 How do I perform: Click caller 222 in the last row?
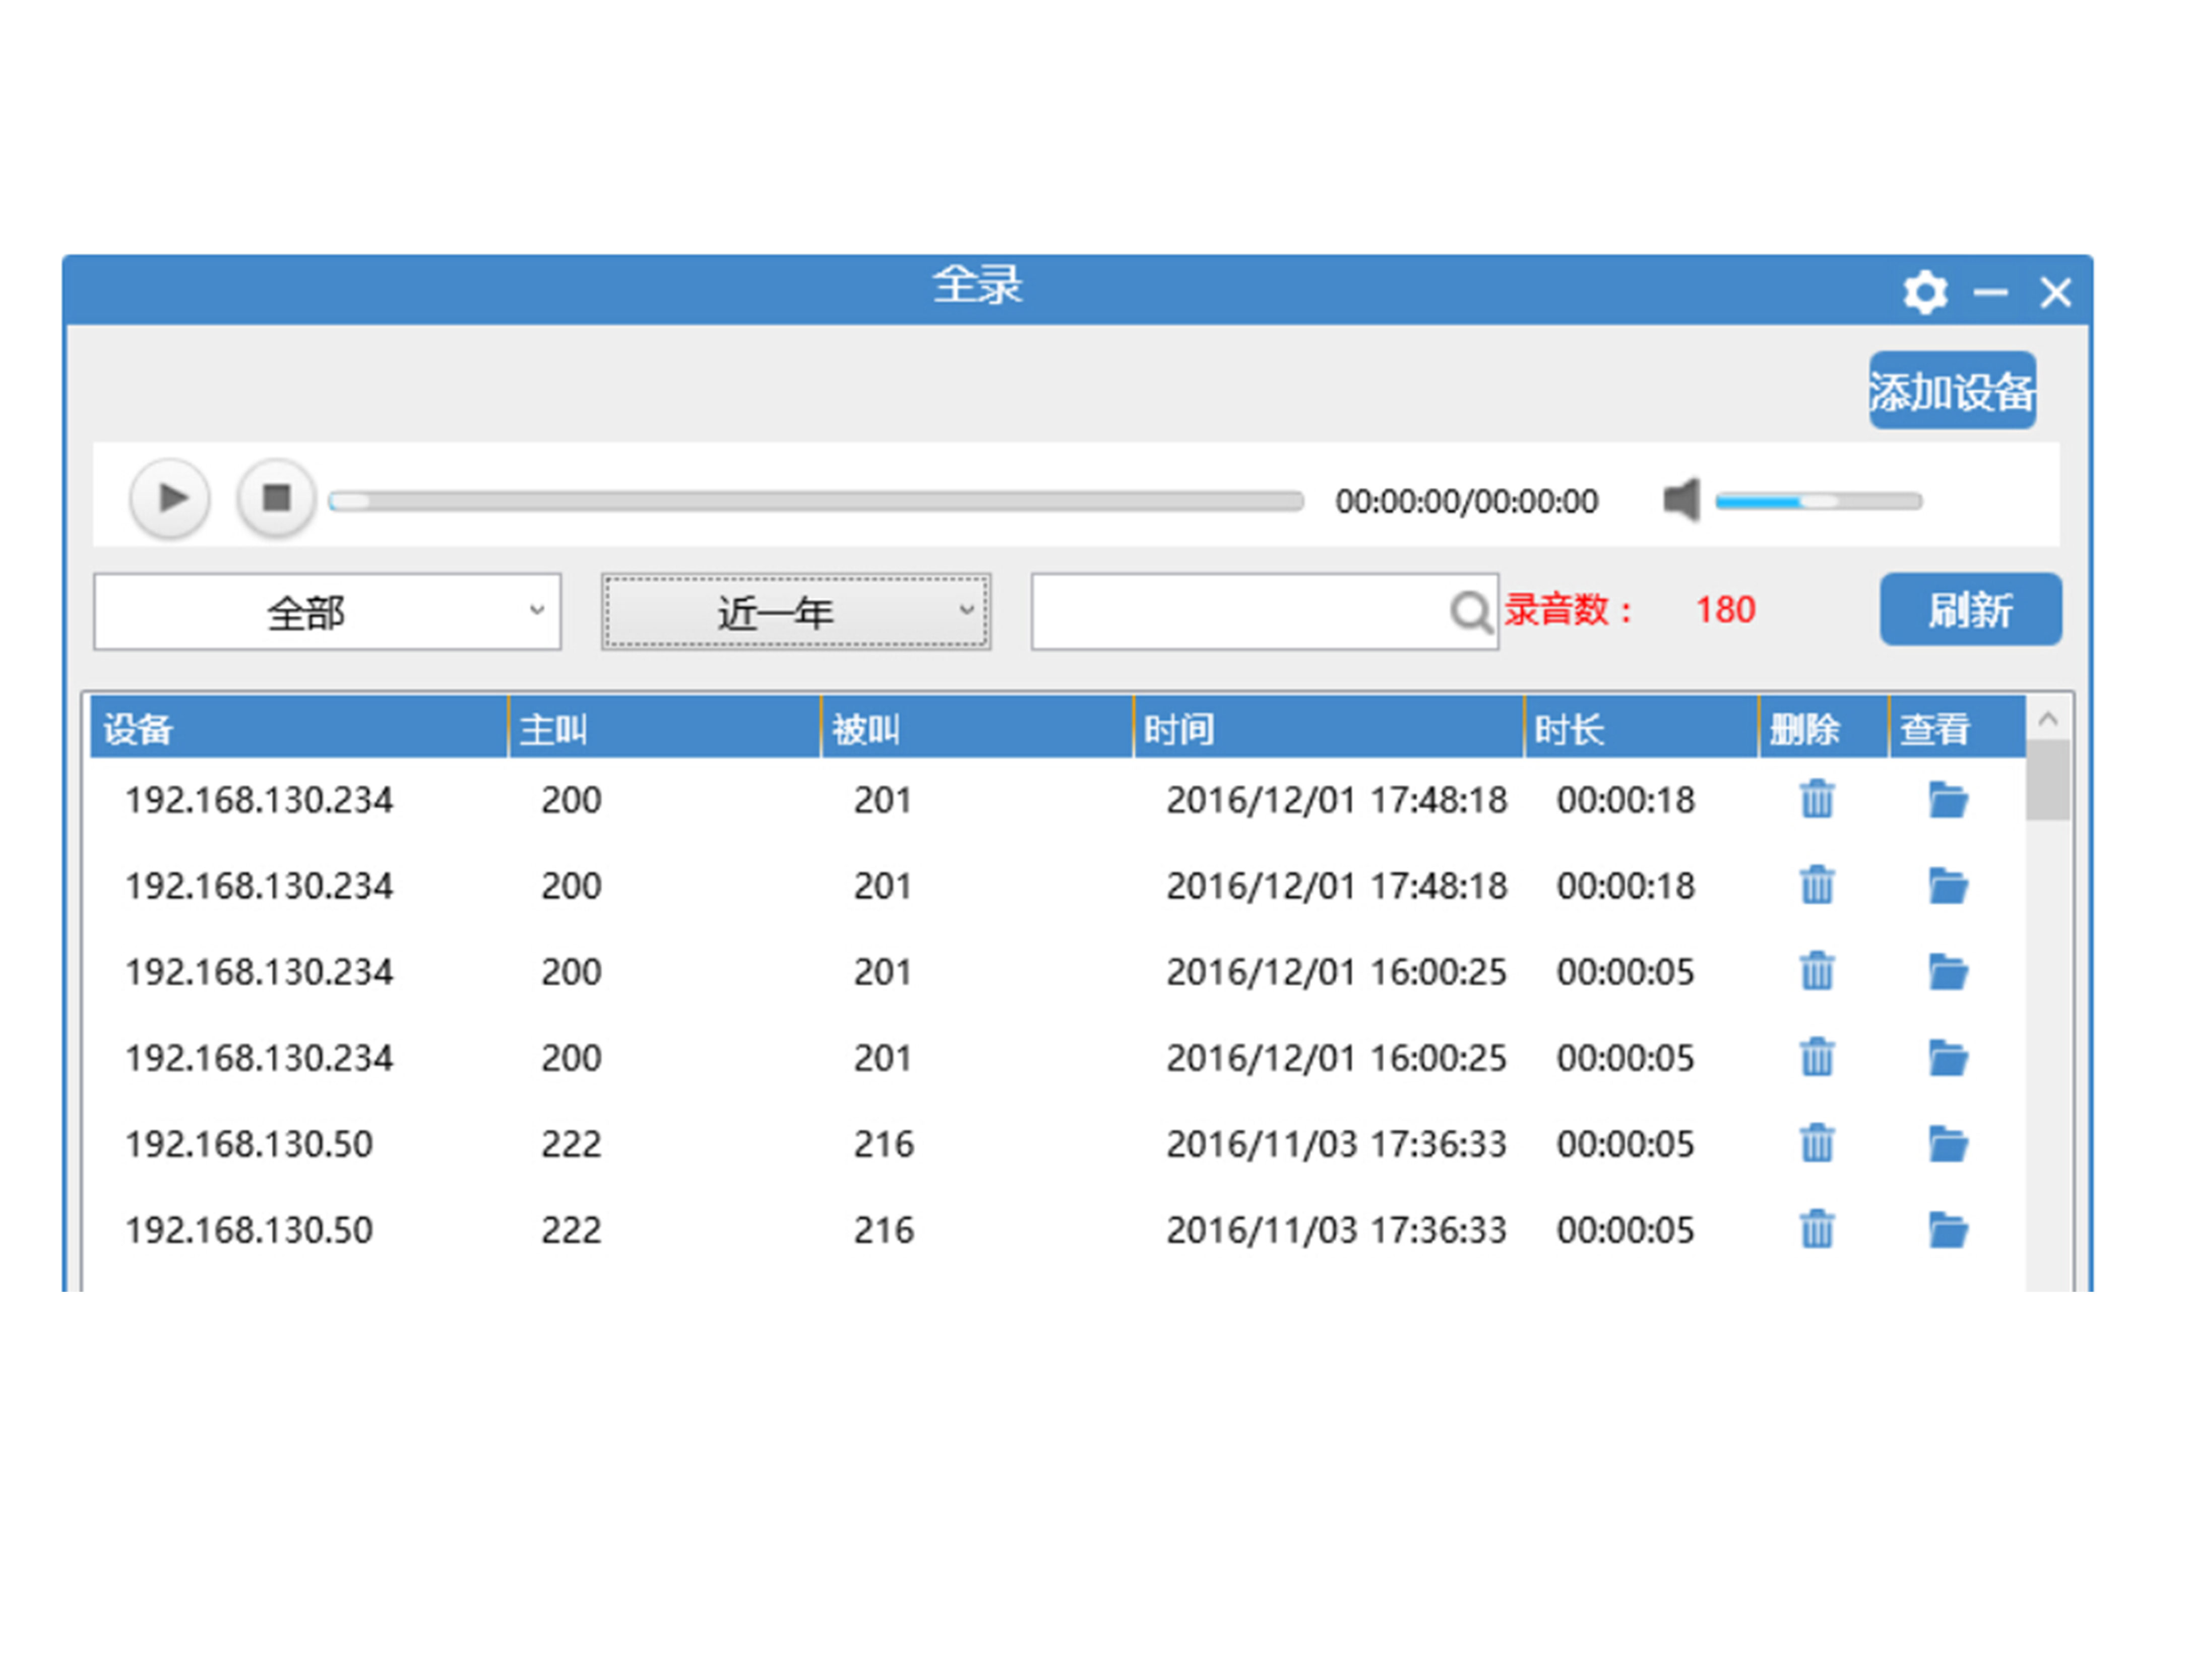pos(571,1230)
